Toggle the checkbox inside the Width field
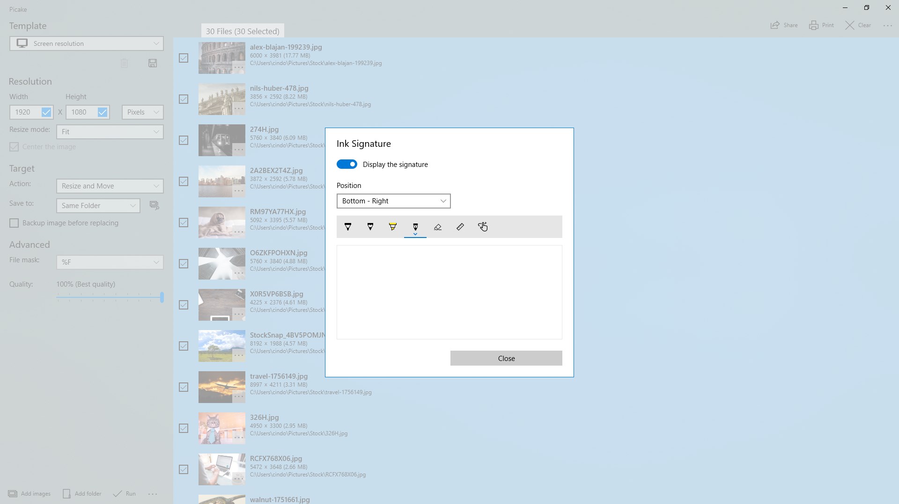 point(46,112)
